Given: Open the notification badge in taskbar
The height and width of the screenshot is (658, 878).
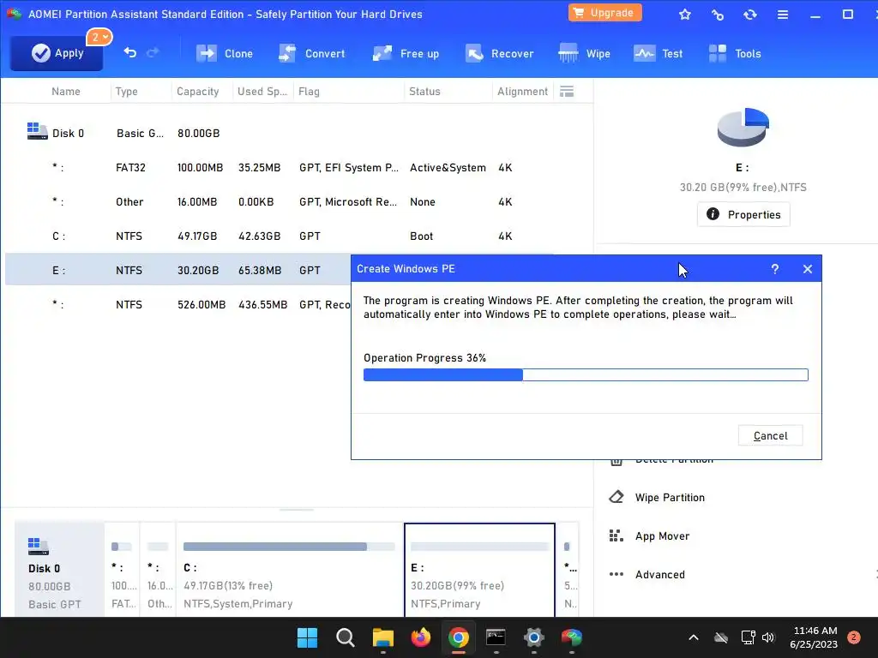Looking at the screenshot, I should 854,637.
